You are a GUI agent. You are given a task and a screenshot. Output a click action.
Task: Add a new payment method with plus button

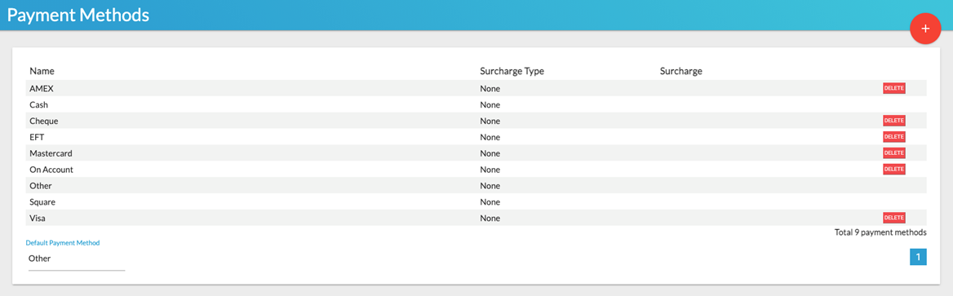925,29
